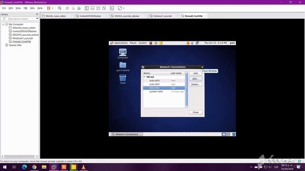
Task: Launch the mail client icon in GNOME panel
Action: pos(156,43)
